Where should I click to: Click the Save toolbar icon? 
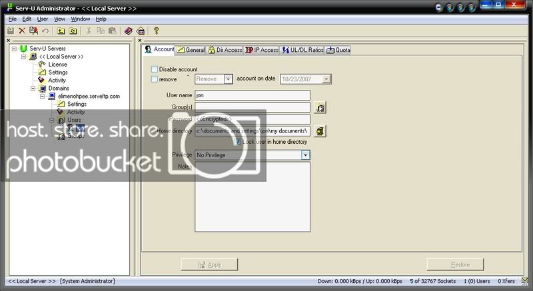(x=11, y=31)
